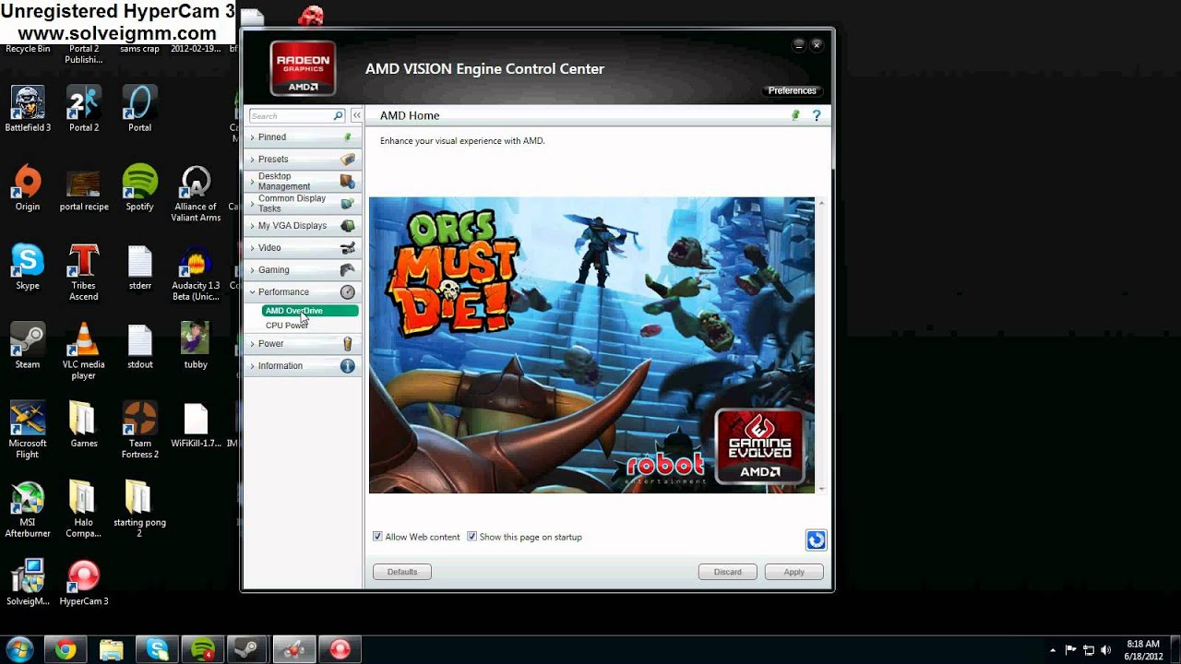1181x664 pixels.
Task: Expand the Power section
Action: (302, 344)
